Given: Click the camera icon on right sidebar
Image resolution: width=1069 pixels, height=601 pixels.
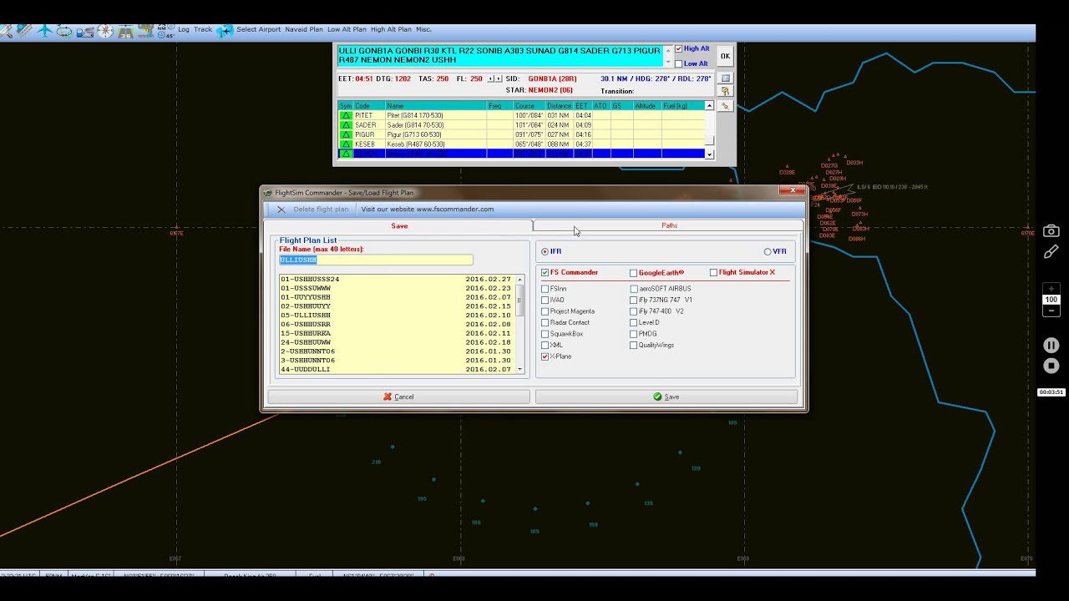Looking at the screenshot, I should [x=1051, y=231].
